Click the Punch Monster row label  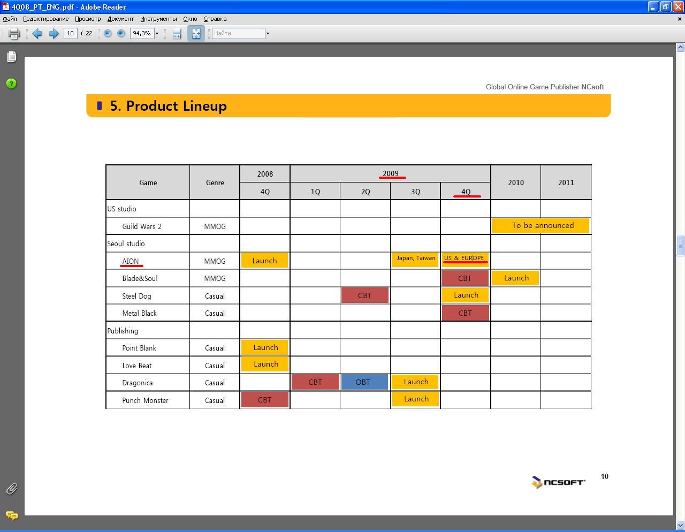145,400
